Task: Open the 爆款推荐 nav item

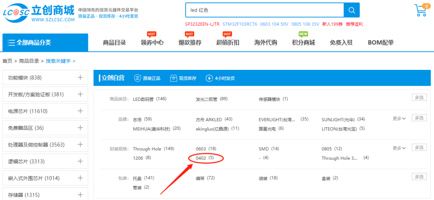Action: [190, 43]
